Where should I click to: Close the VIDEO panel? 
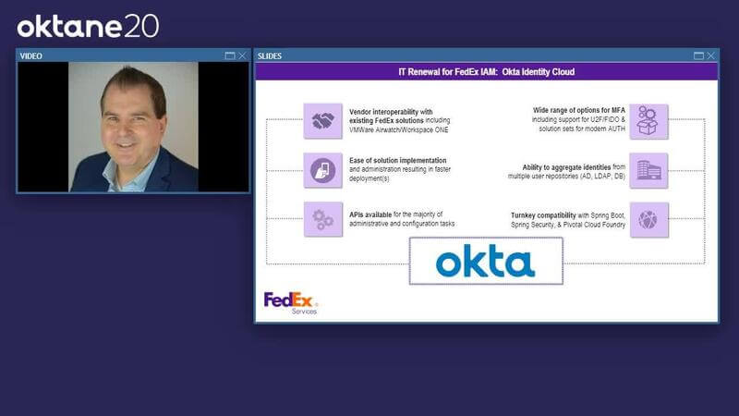tap(242, 55)
